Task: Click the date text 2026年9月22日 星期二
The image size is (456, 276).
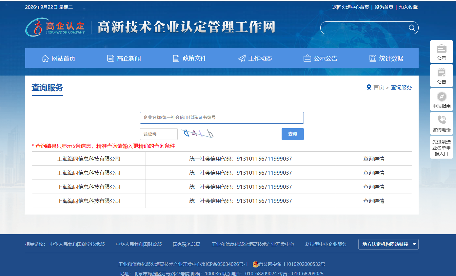Action: [x=49, y=7]
